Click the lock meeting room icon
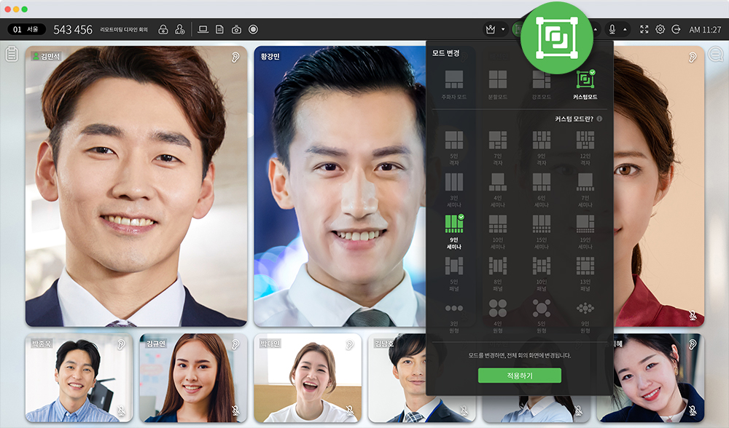Image resolution: width=729 pixels, height=428 pixels. 163,30
